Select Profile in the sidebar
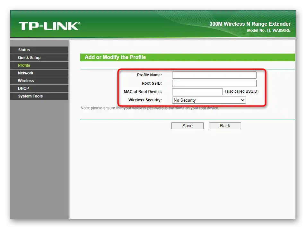Screen dimensions: 306x229 (x=39, y=65)
